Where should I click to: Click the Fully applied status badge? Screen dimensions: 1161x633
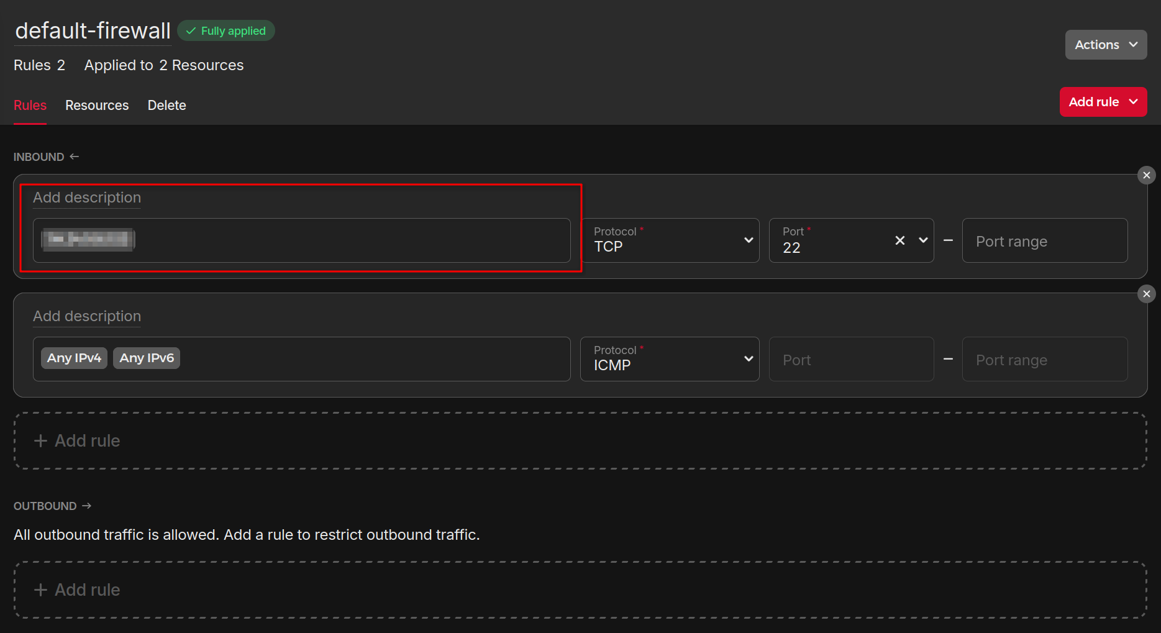pyautogui.click(x=226, y=31)
